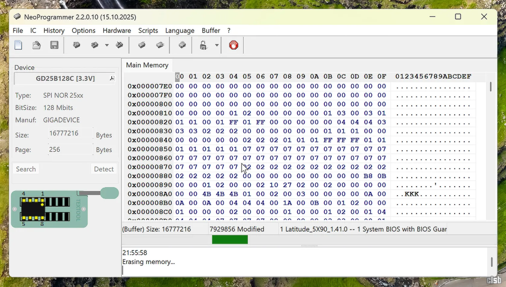Click the Size field showing 16777216
This screenshot has width=506, height=287.
click(x=70, y=133)
